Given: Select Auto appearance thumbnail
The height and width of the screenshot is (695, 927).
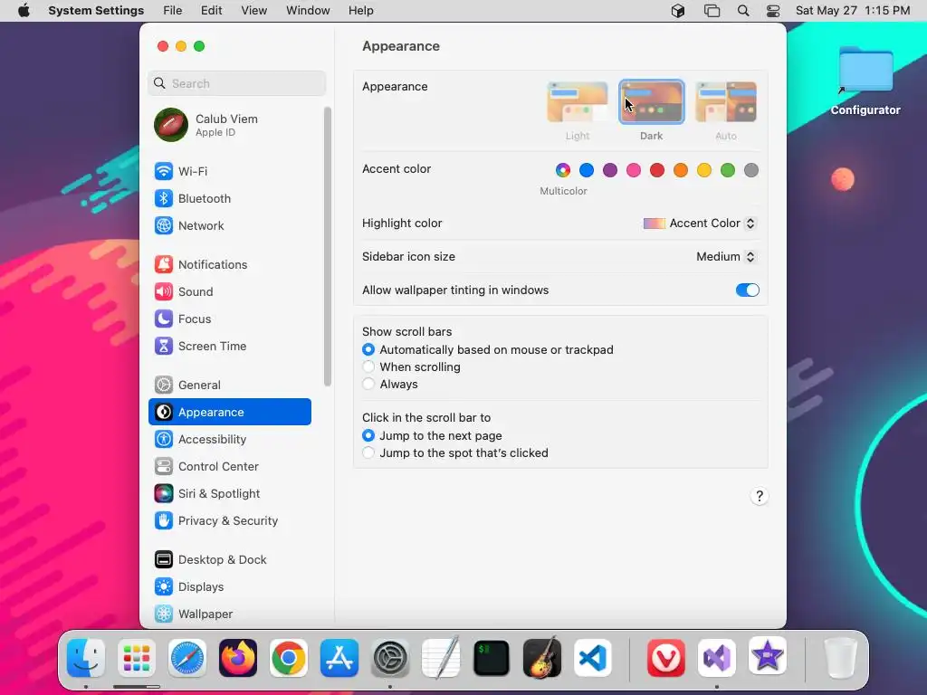Looking at the screenshot, I should pos(726,101).
